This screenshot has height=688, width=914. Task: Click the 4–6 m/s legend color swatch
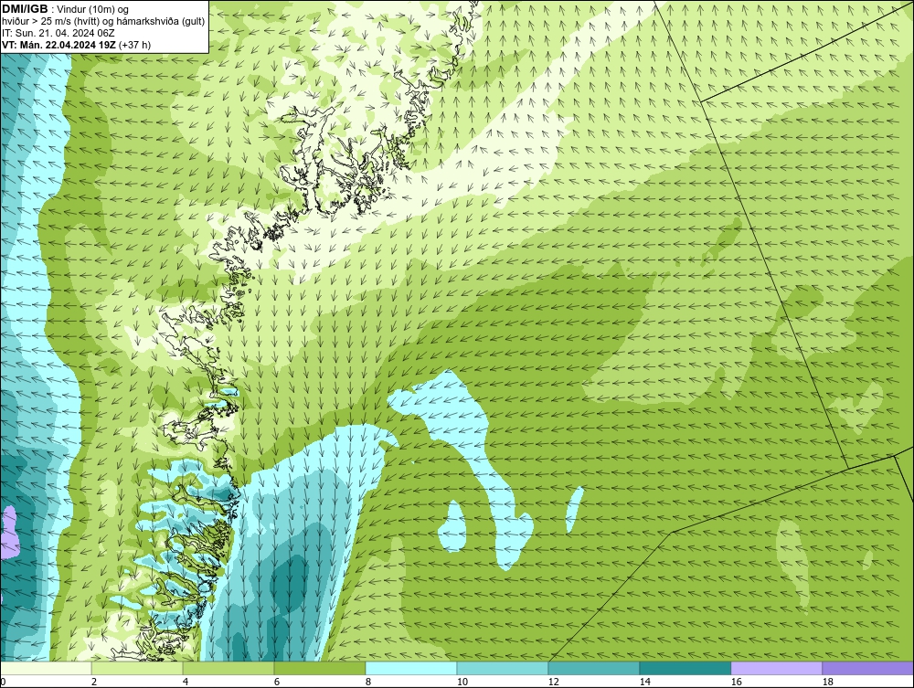coord(228,668)
